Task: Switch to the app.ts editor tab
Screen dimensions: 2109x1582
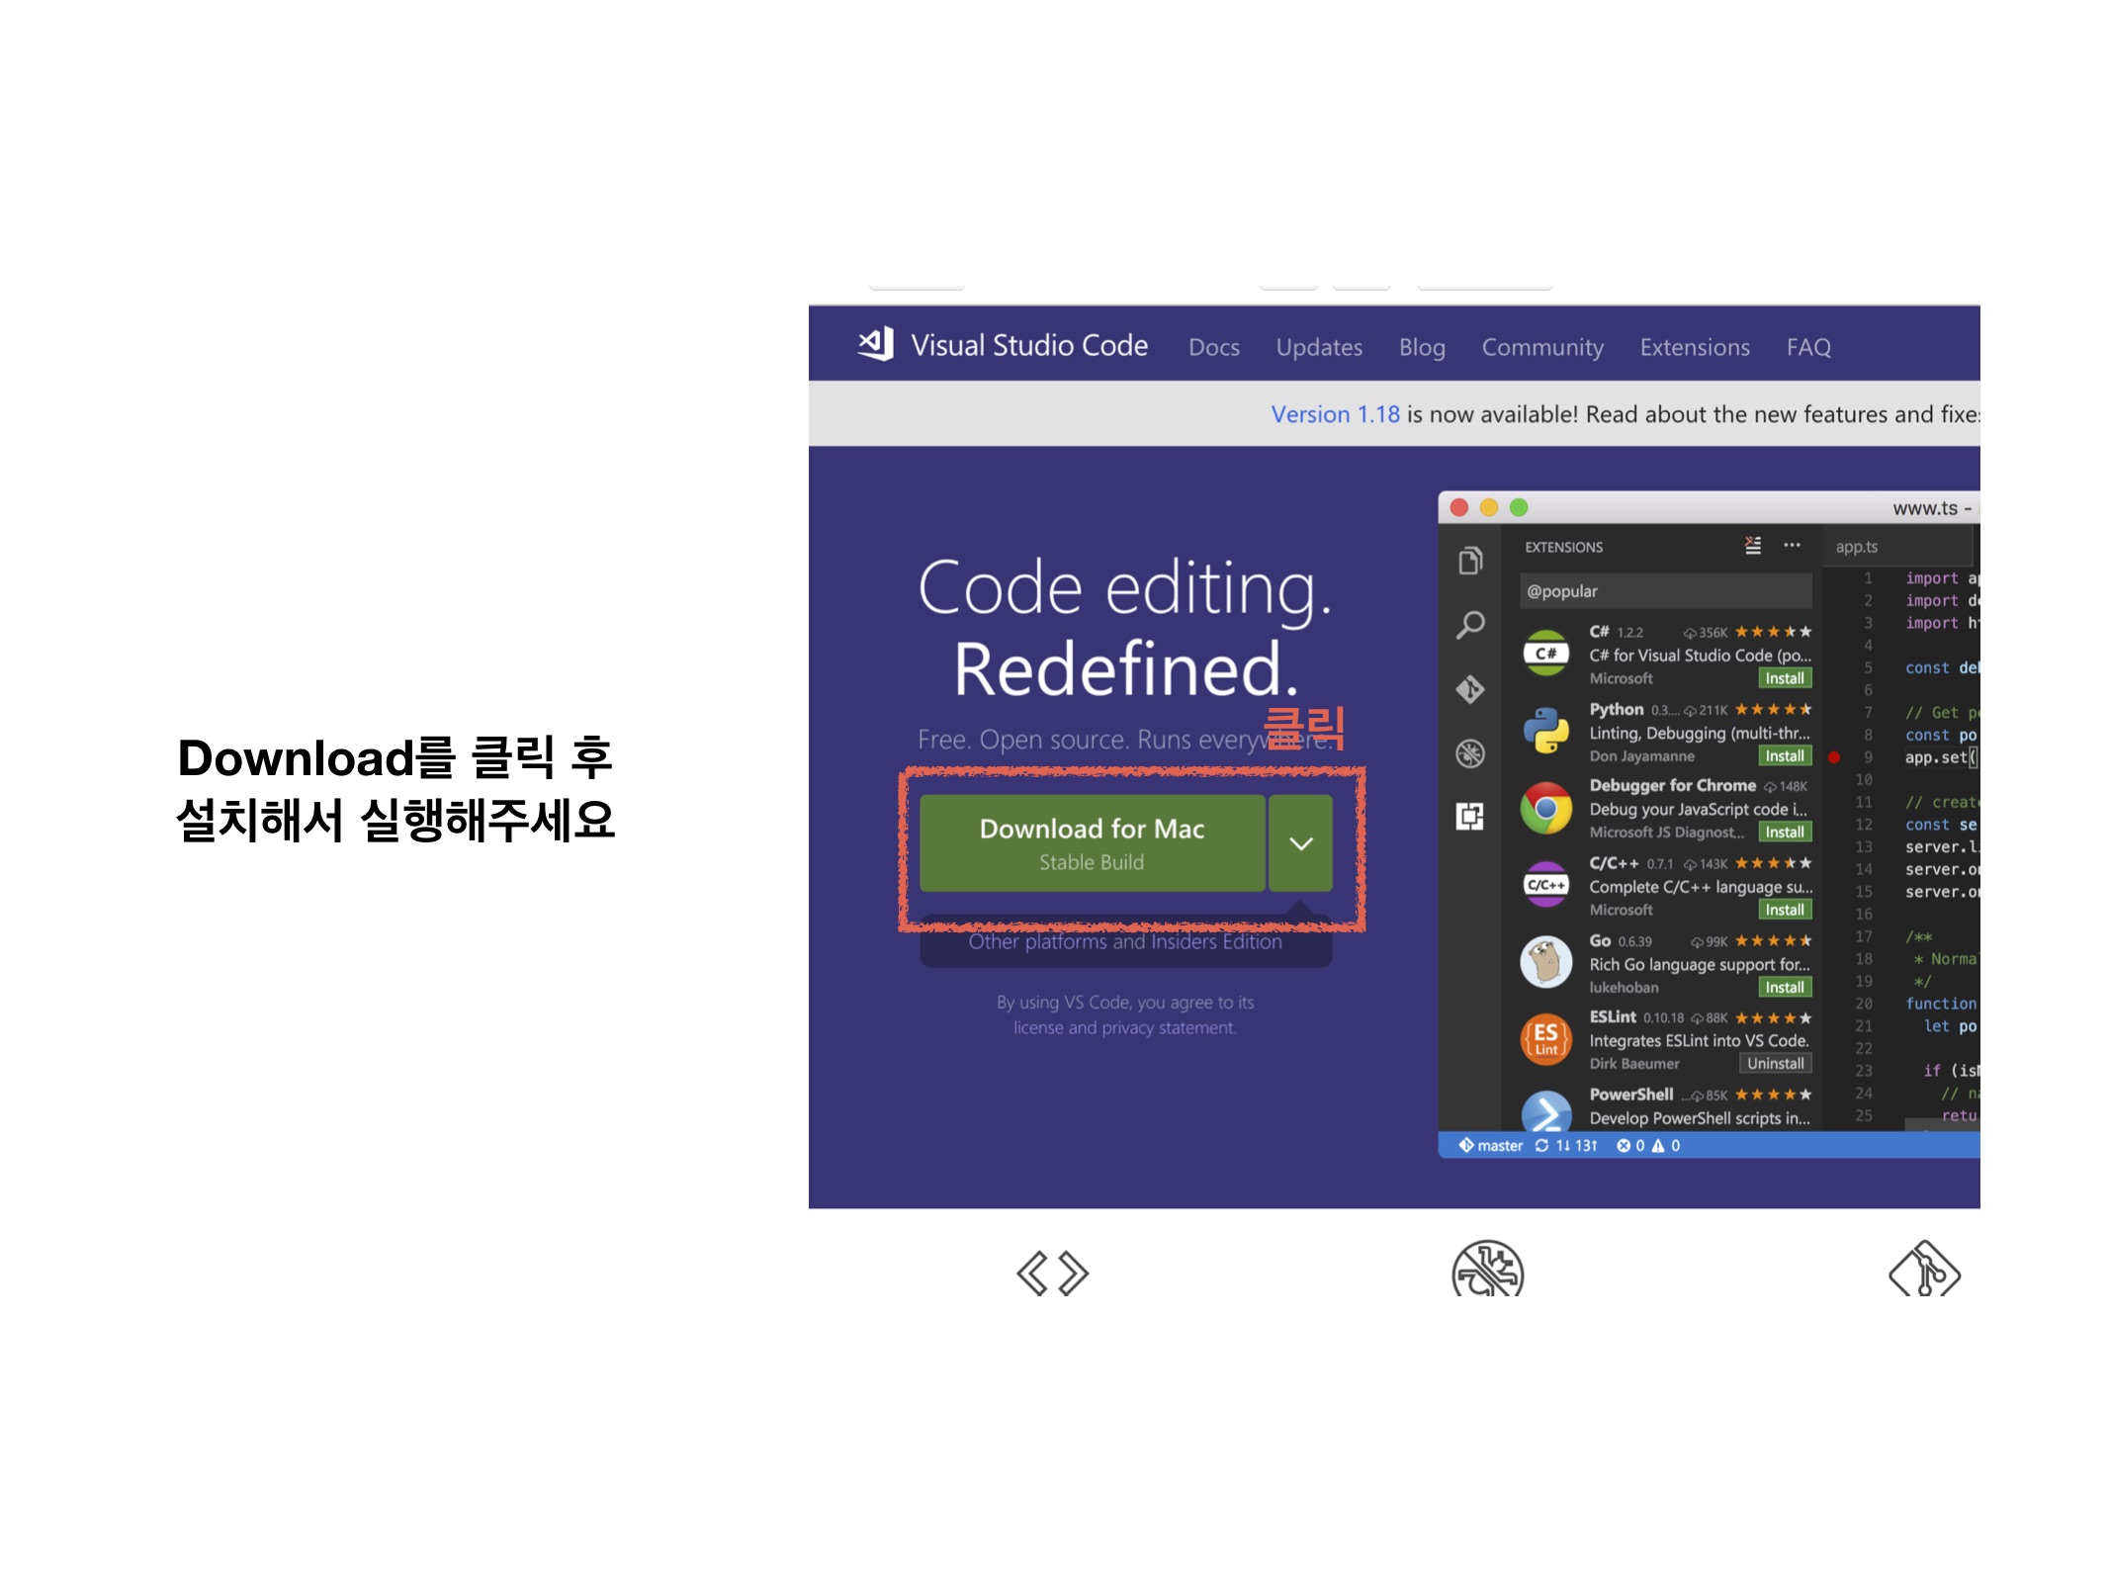Action: (x=1856, y=547)
